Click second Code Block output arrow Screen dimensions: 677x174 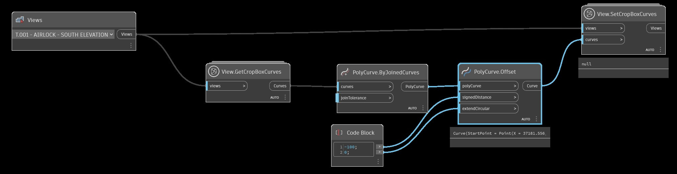(379, 152)
